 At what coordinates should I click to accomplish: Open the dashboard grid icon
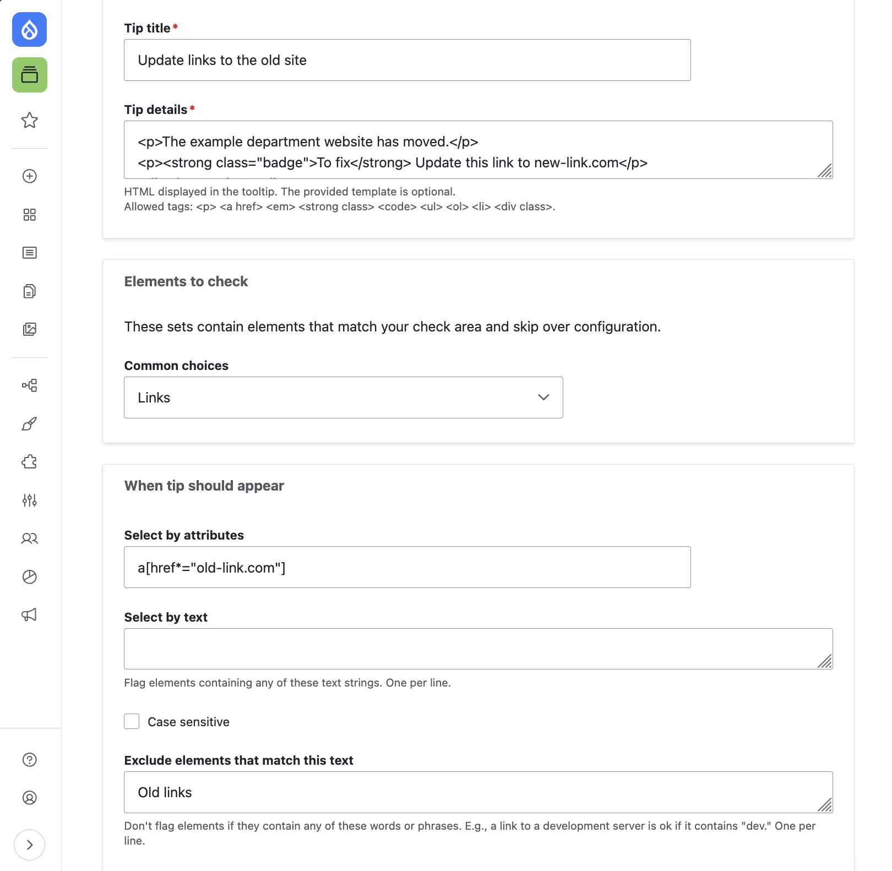pos(30,215)
